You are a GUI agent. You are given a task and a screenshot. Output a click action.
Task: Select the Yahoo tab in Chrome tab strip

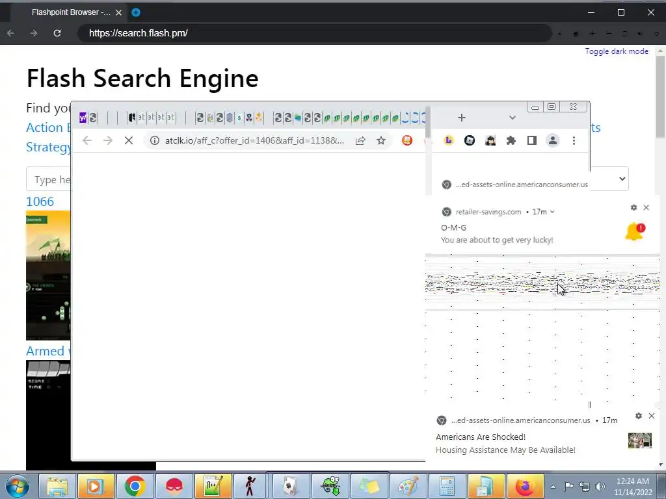pos(83,118)
